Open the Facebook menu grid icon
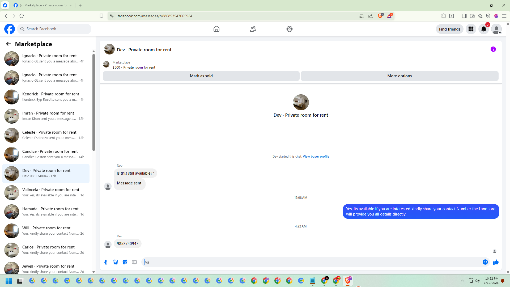510x287 pixels. pos(471,29)
